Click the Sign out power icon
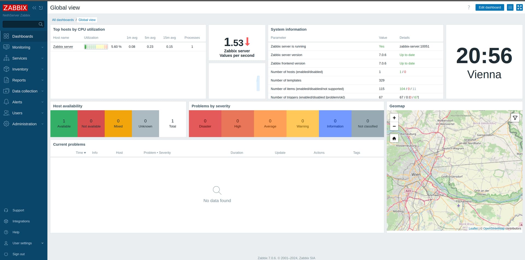The width and height of the screenshot is (525, 260). pos(6,254)
